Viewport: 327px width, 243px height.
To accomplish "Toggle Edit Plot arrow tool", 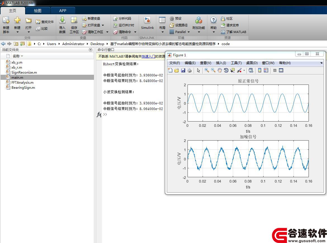I will pyautogui.click(x=198, y=71).
